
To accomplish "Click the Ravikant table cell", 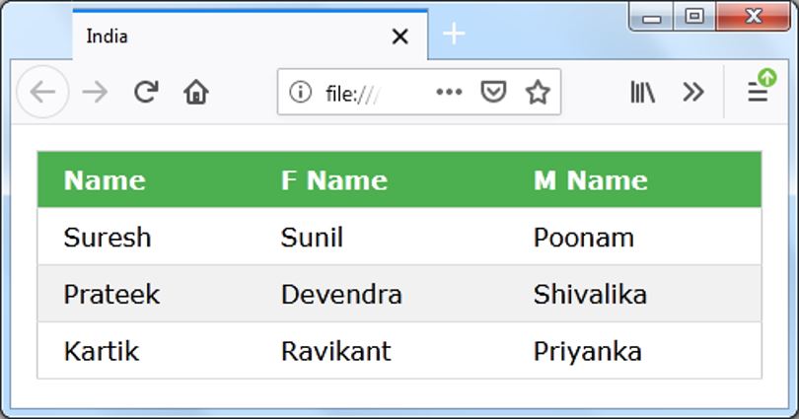I will 335,351.
